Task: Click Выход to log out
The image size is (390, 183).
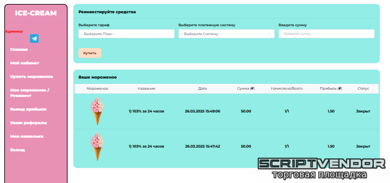Action: tap(18, 150)
